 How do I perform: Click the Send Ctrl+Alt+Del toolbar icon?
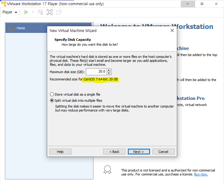pyautogui.click(x=40, y=12)
